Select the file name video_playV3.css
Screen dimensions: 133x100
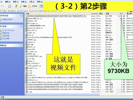click(34, 66)
